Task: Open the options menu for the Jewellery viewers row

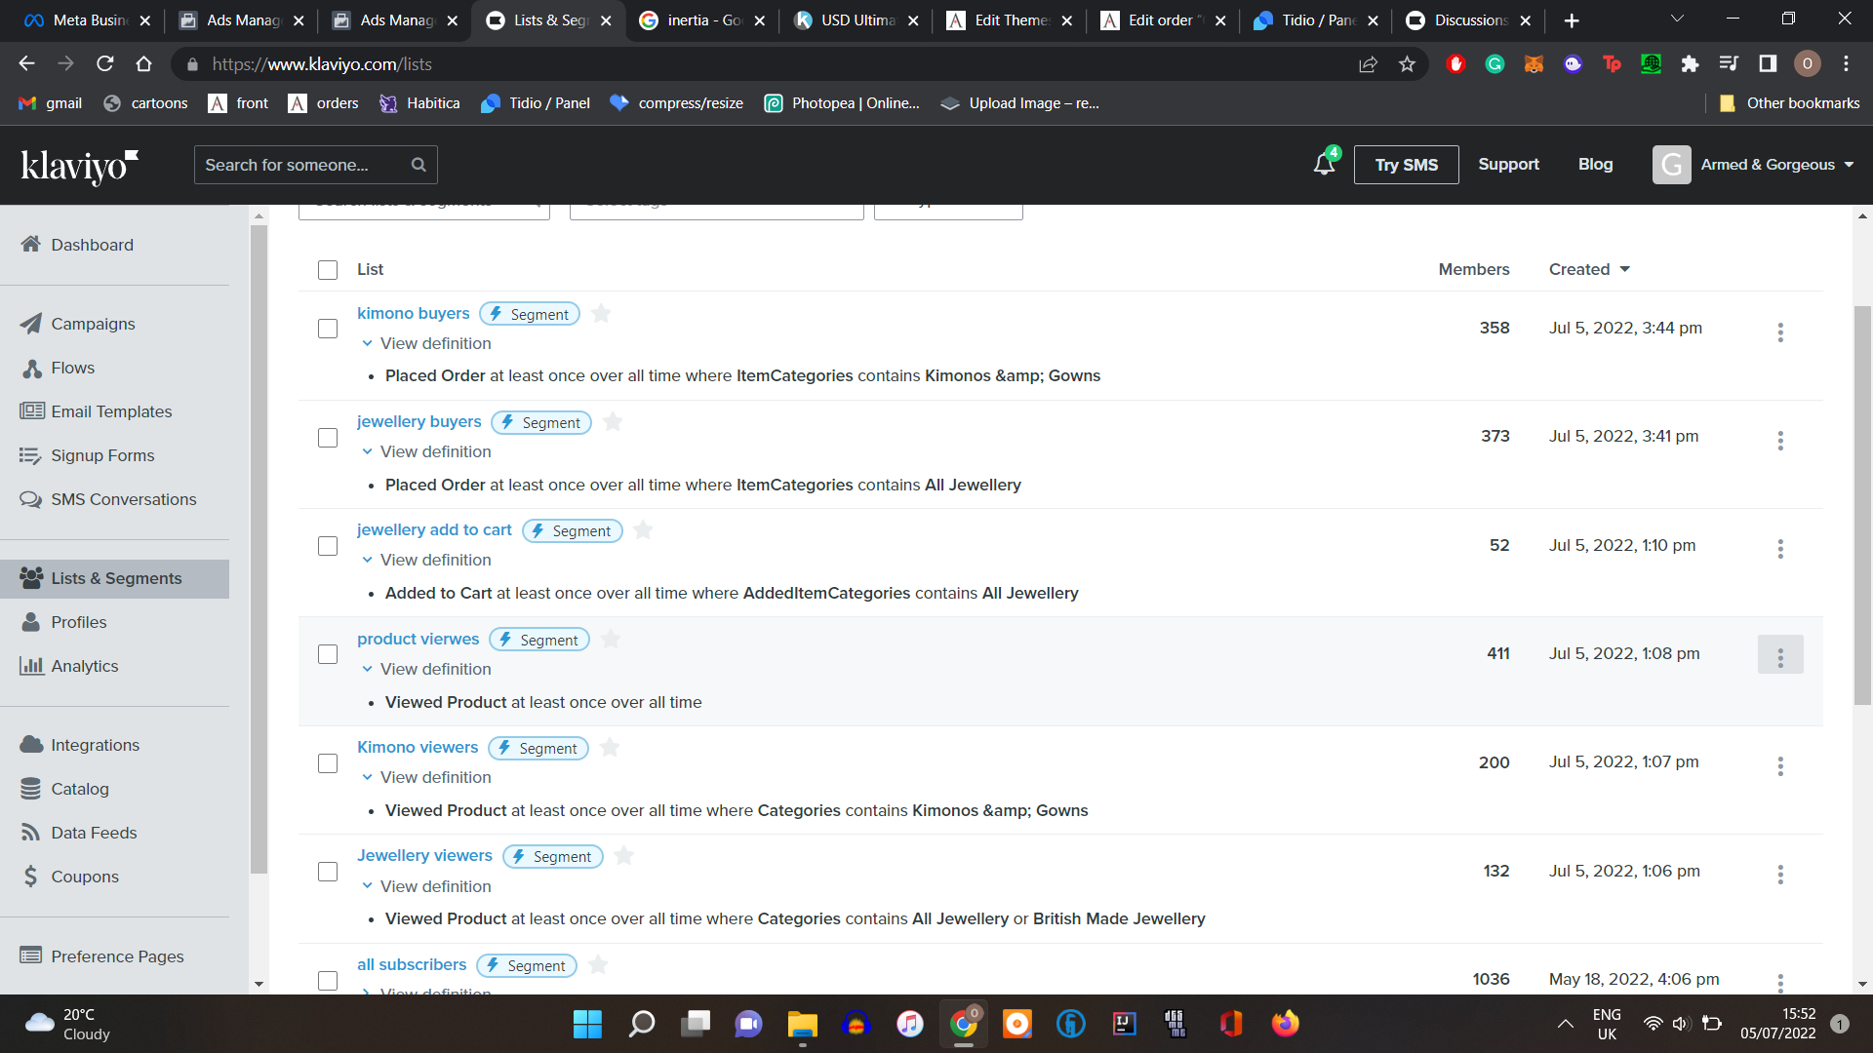Action: tap(1780, 875)
